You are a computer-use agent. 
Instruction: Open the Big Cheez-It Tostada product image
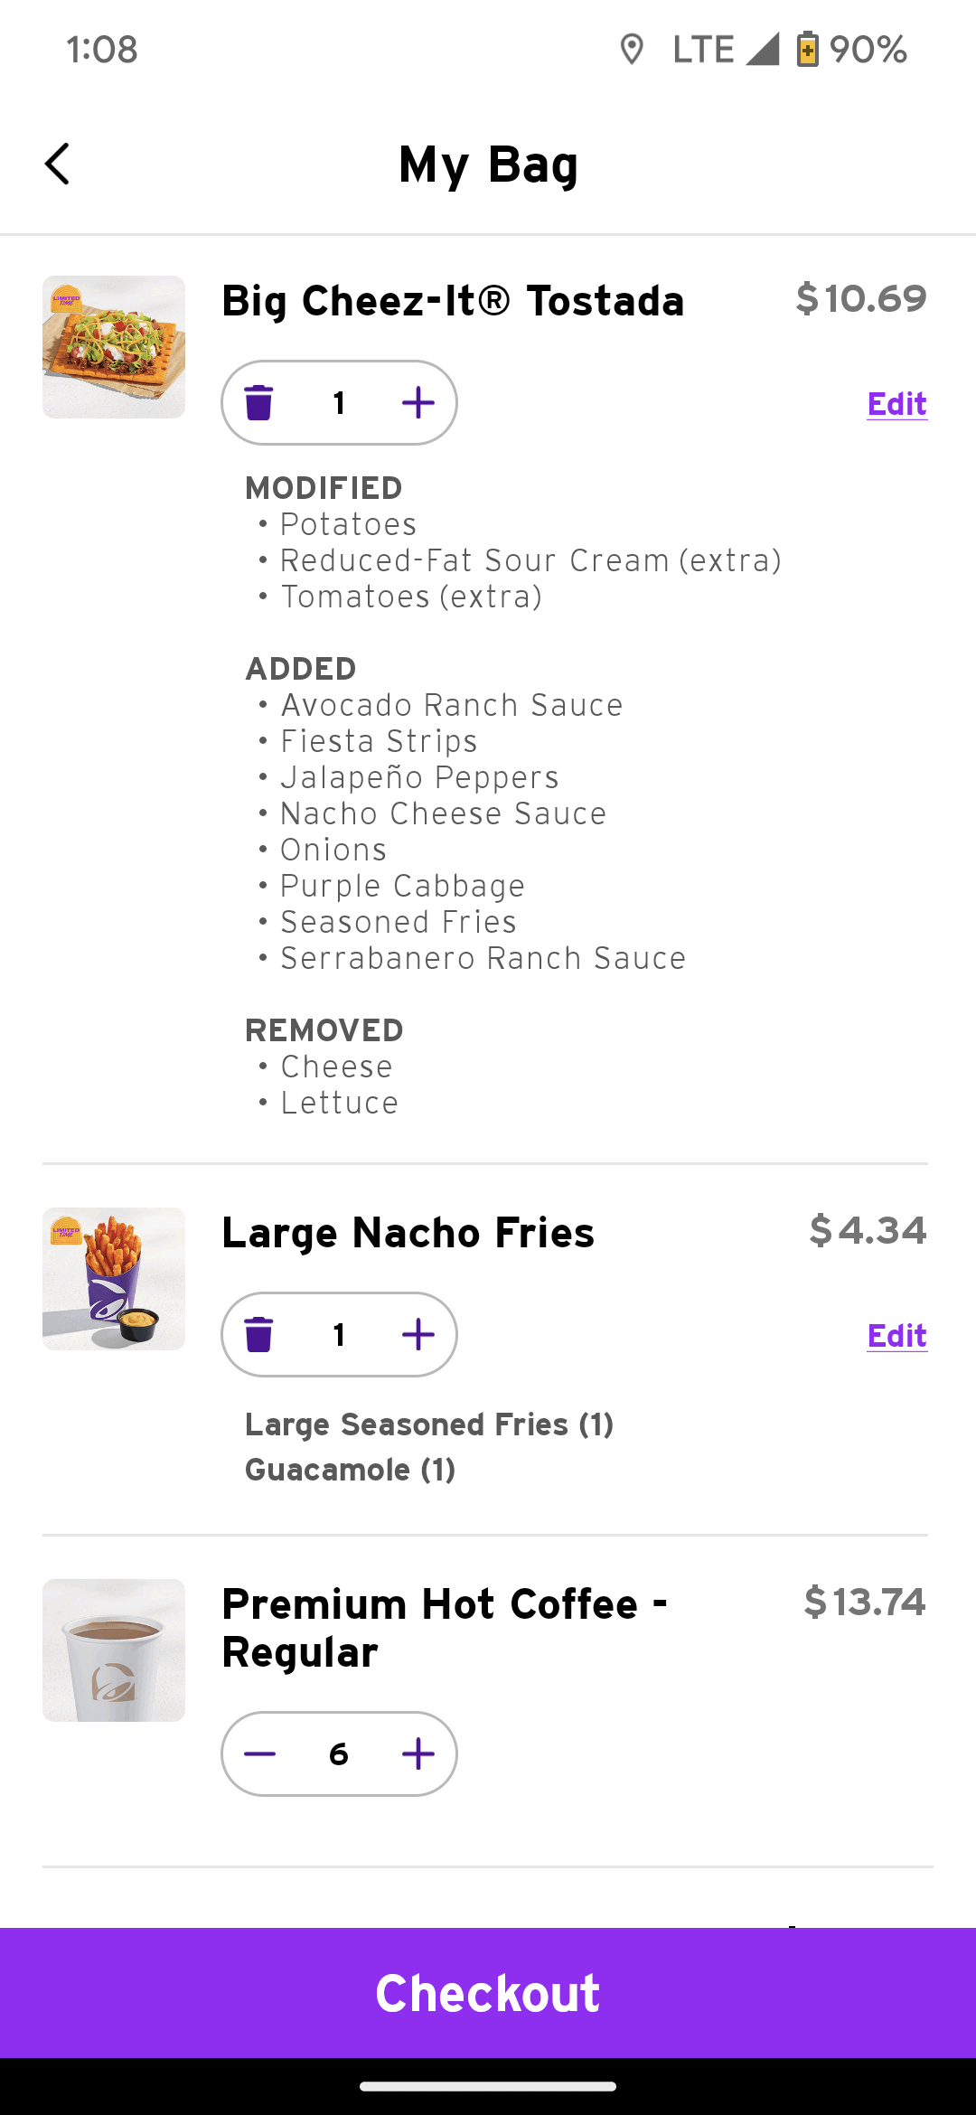tap(114, 347)
